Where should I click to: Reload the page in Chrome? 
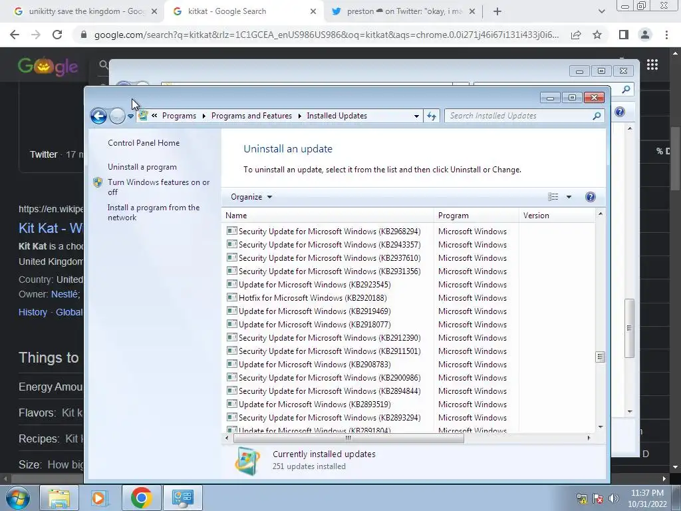click(x=57, y=35)
